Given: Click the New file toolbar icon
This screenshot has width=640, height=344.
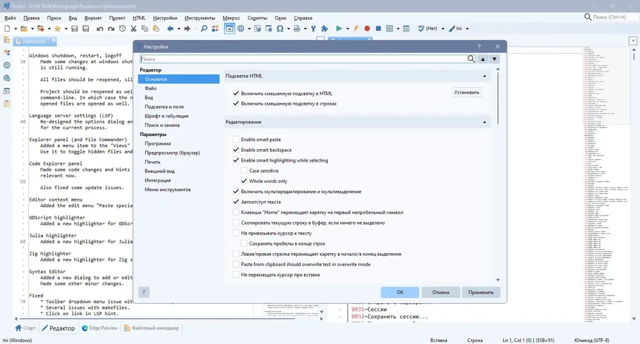Looking at the screenshot, I should click(x=7, y=29).
